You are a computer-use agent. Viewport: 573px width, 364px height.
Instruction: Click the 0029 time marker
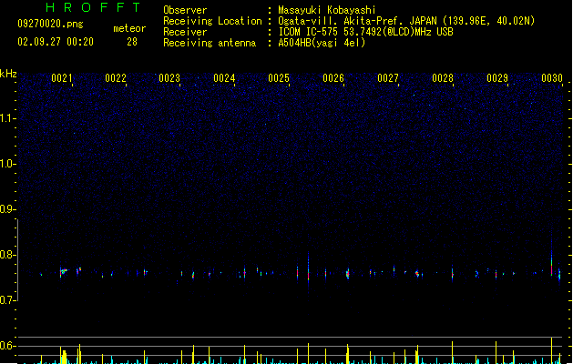click(497, 78)
